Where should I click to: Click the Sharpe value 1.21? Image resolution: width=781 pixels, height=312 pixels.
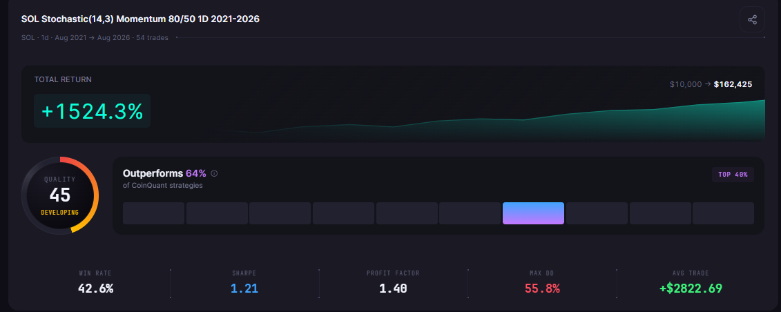click(x=244, y=288)
